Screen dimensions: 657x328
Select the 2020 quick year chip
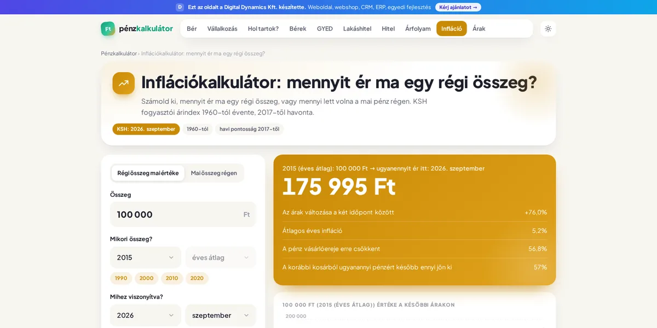(197, 278)
